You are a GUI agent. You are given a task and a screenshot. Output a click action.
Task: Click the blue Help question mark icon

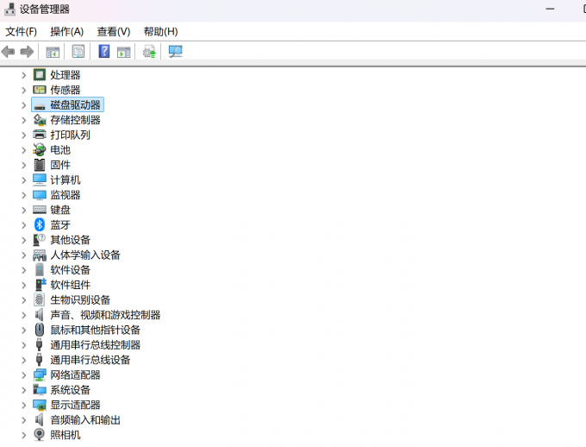click(x=104, y=51)
